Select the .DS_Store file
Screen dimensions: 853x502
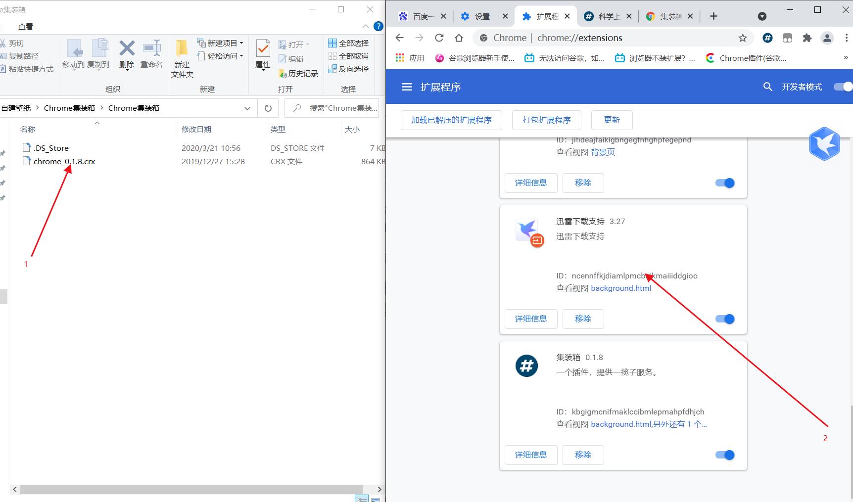[51, 148]
